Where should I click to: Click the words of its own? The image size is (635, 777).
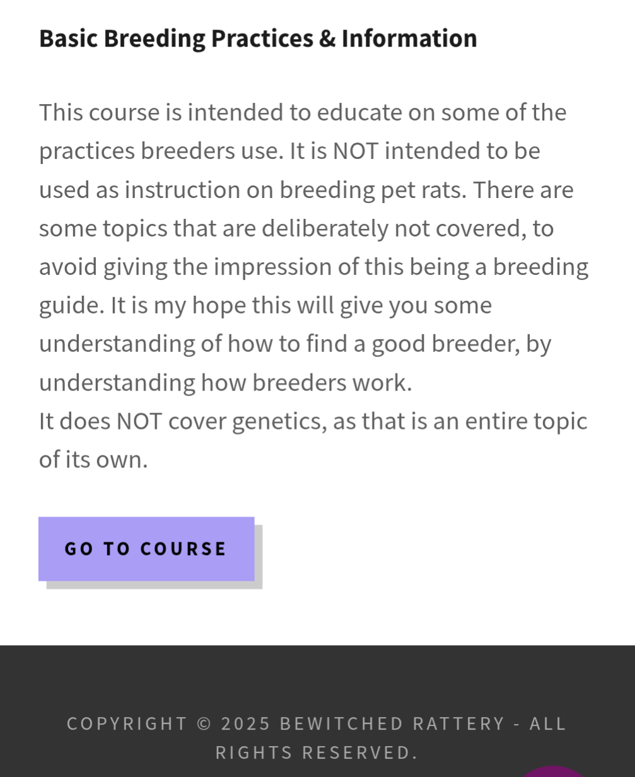click(x=93, y=460)
